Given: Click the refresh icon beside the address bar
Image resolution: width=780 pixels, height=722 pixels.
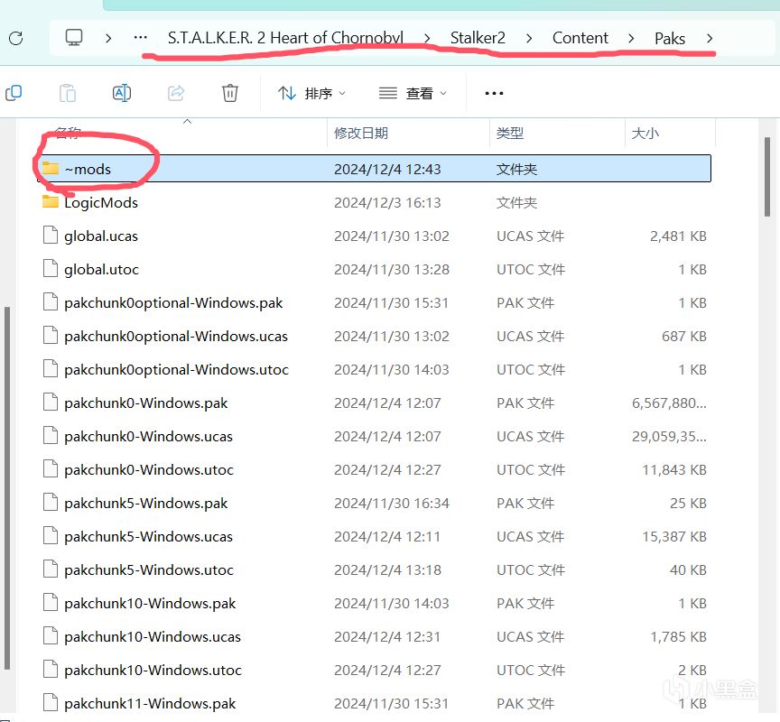Looking at the screenshot, I should click(16, 38).
